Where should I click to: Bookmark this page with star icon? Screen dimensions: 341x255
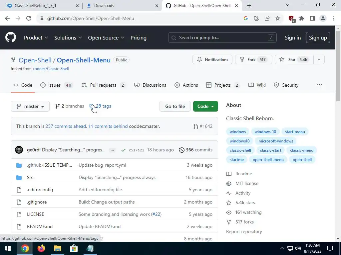click(278, 19)
